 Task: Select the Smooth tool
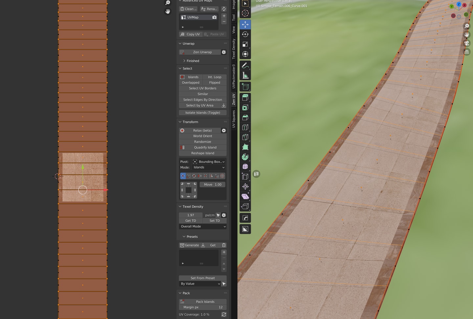245,167
